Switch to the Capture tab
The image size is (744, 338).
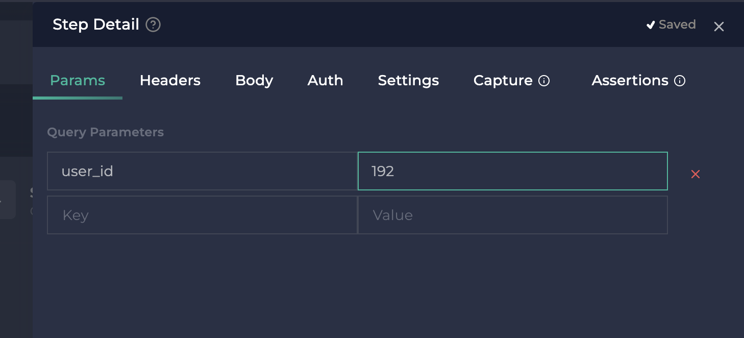pyautogui.click(x=503, y=81)
